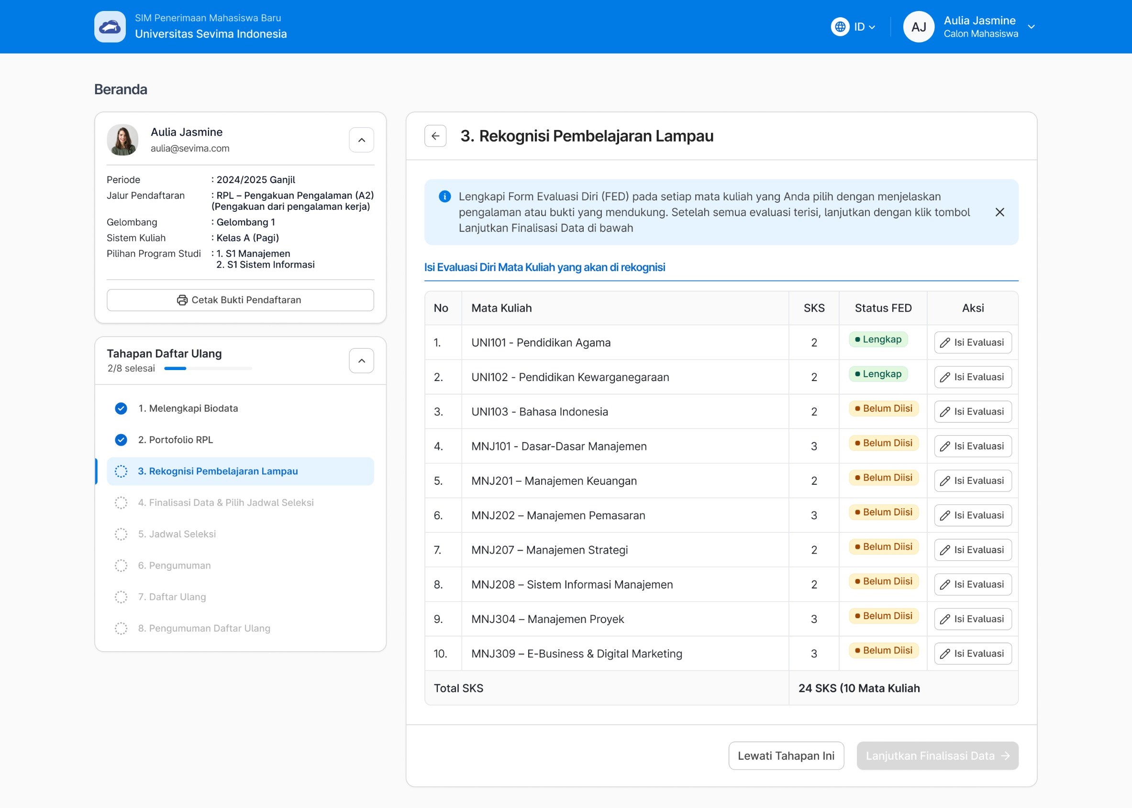Click the AJ avatar circle in header
This screenshot has width=1132, height=808.
[919, 27]
